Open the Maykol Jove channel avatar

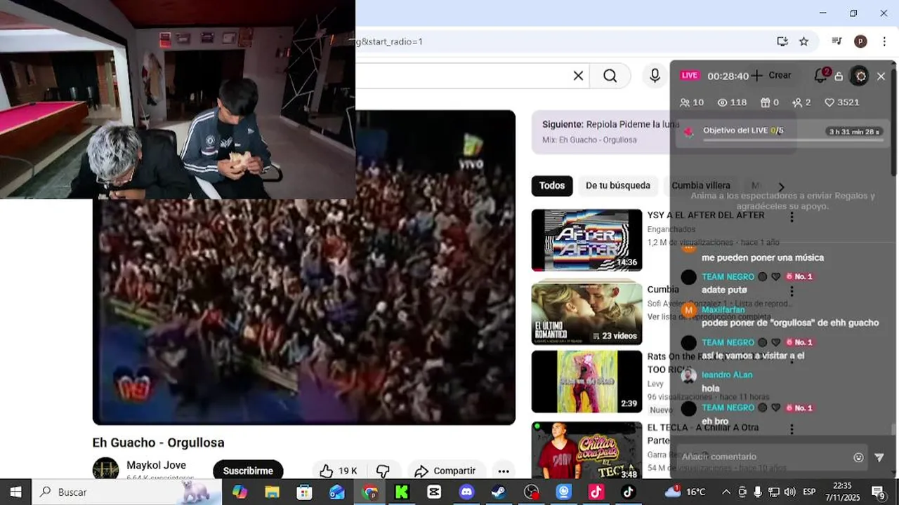coord(106,469)
